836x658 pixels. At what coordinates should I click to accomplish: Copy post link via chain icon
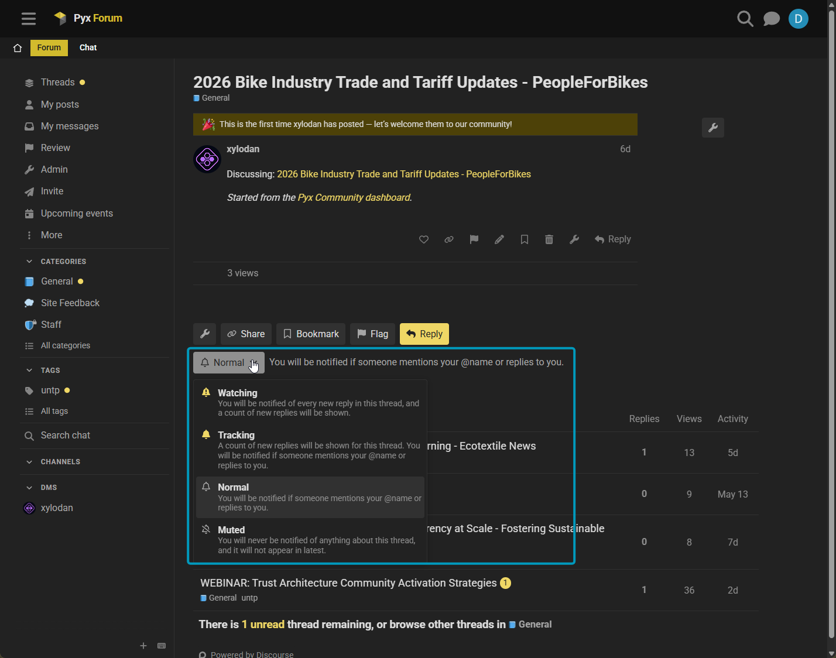point(449,239)
